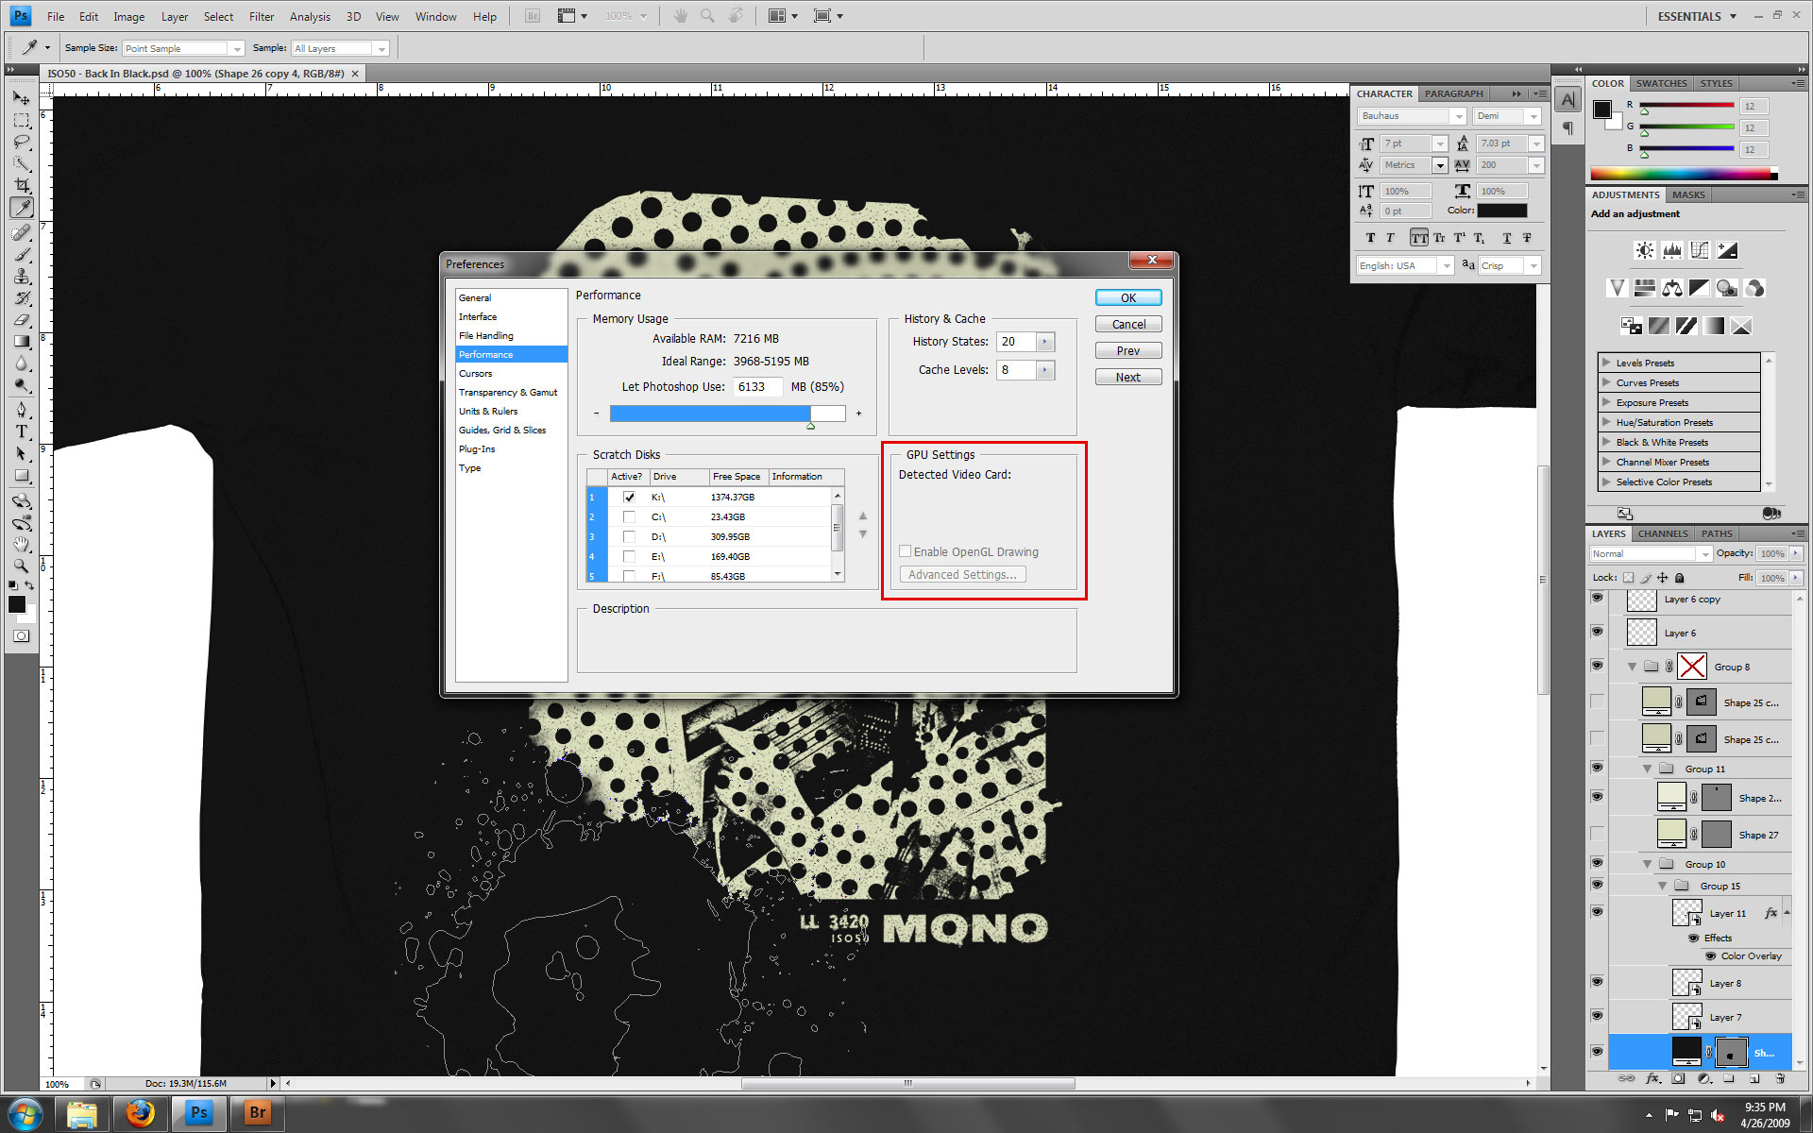Click the memory usage slider bar
1813x1133 pixels.
pyautogui.click(x=727, y=414)
